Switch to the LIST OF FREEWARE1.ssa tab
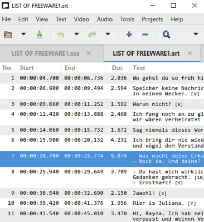Viewport: 204px width, 222px height. point(45,54)
